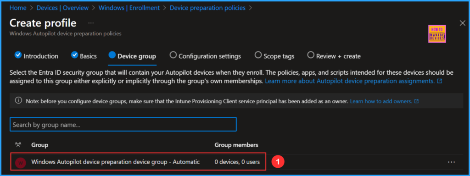Click the Review + create step circle
Viewport: 470px width, 176px height.
tap(311, 55)
